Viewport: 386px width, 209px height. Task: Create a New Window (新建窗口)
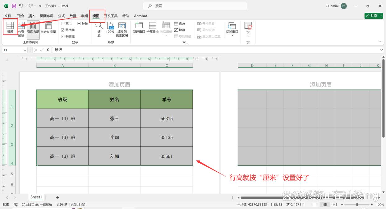tap(139, 28)
